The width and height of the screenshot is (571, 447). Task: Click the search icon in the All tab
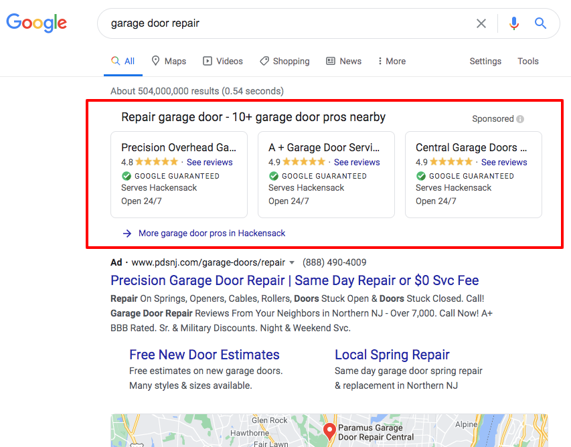tap(115, 61)
